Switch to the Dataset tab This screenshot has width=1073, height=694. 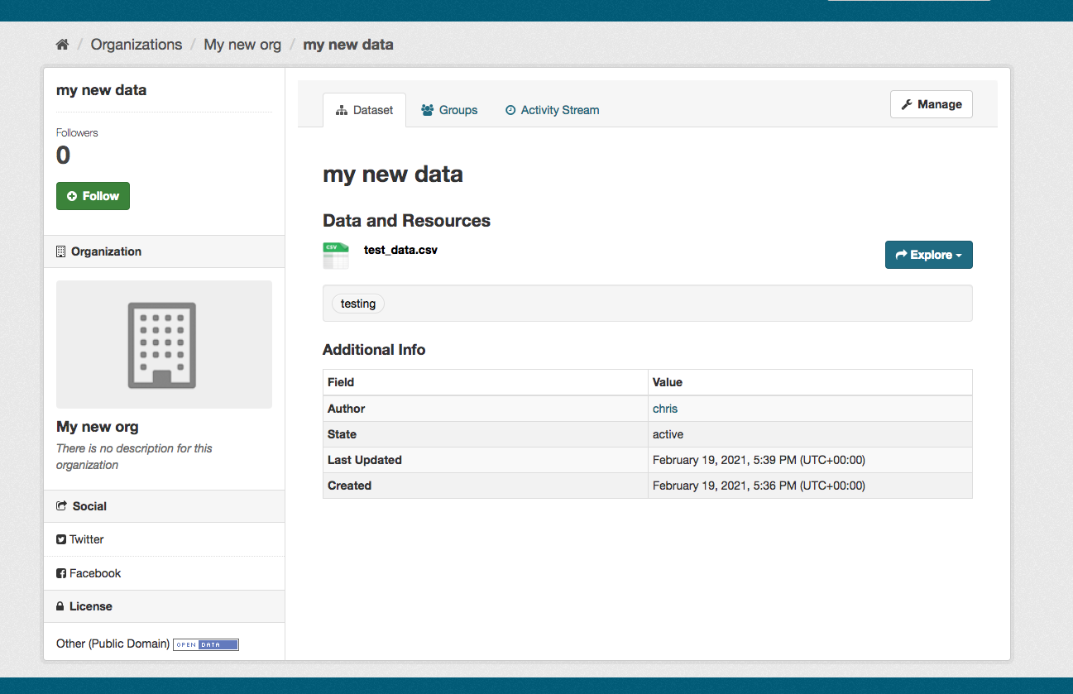364,110
